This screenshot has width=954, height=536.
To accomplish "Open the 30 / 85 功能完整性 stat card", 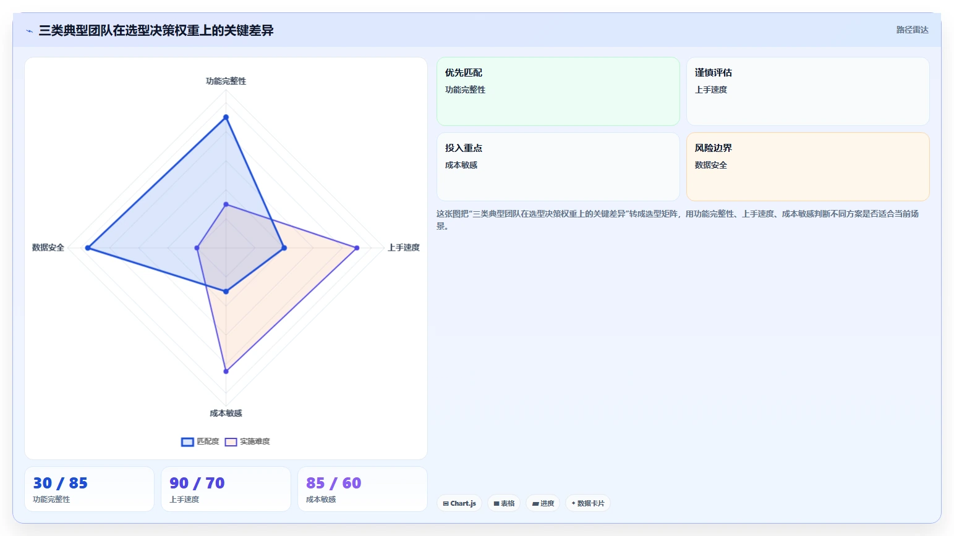I will [x=89, y=489].
